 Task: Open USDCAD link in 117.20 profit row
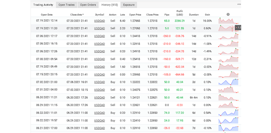100,113
